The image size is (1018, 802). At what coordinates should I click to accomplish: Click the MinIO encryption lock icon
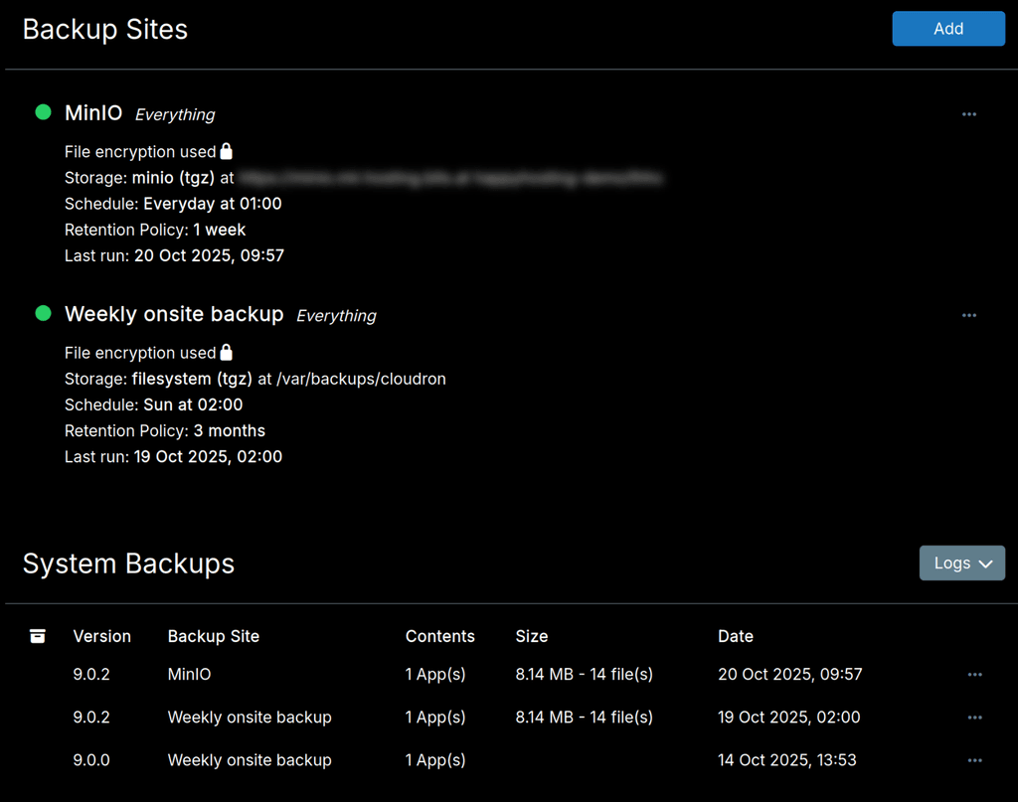click(x=227, y=151)
